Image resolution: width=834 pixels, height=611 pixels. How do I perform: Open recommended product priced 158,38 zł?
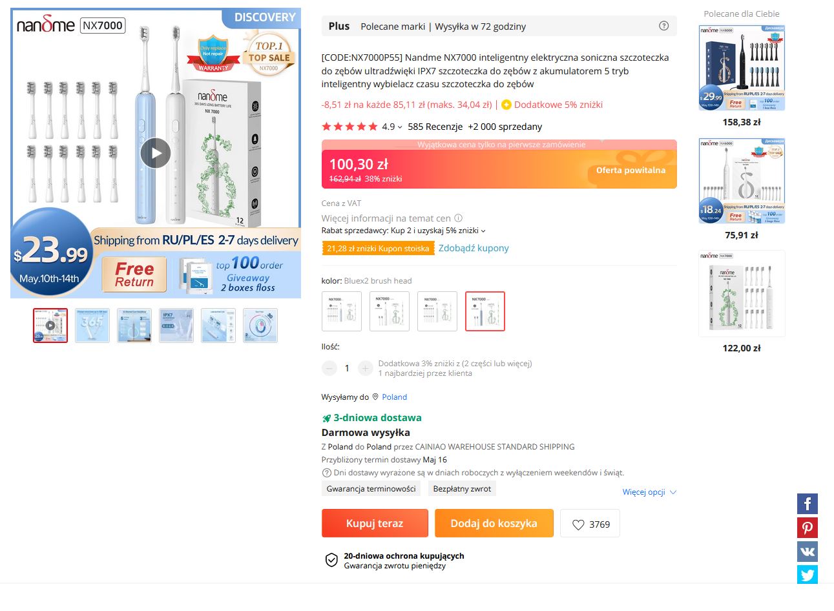point(742,68)
